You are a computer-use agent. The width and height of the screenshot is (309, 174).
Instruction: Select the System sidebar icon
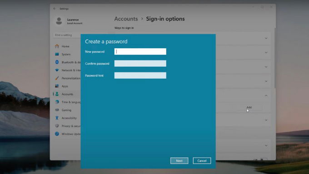[57, 54]
